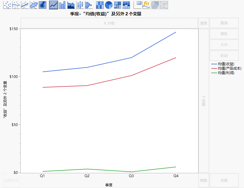Select the Treemap element icon
Screen dimensions: 244x188
click(x=118, y=5)
